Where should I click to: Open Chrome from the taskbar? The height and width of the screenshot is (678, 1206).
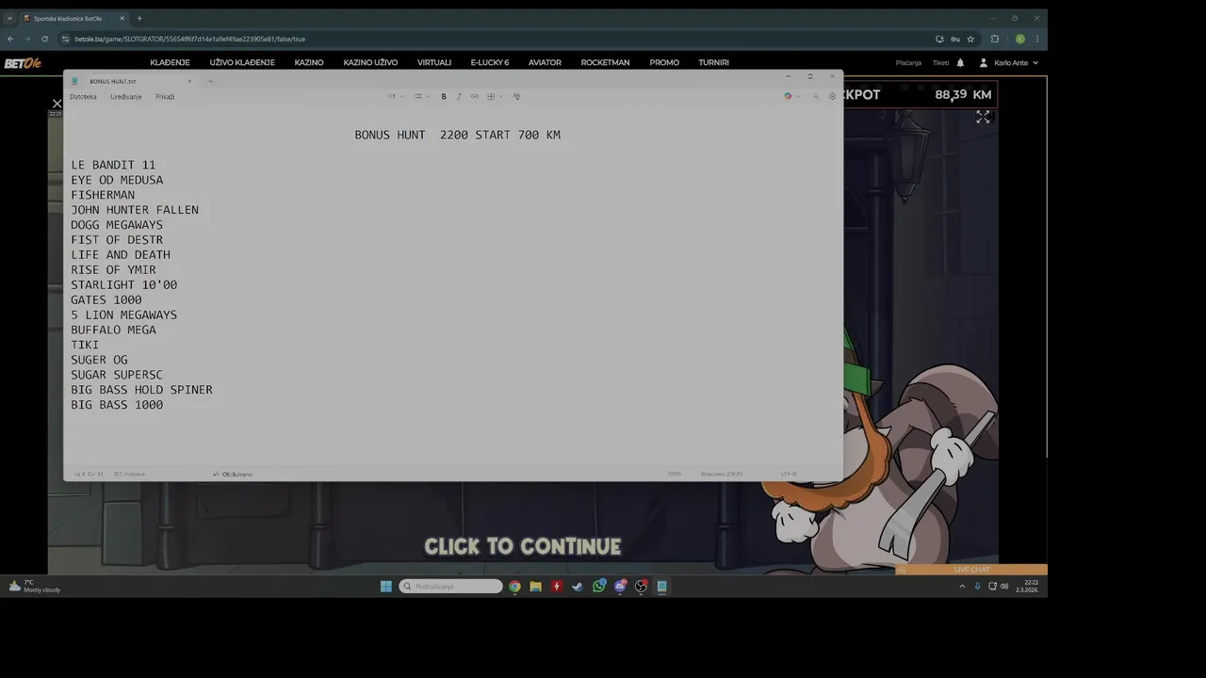514,586
